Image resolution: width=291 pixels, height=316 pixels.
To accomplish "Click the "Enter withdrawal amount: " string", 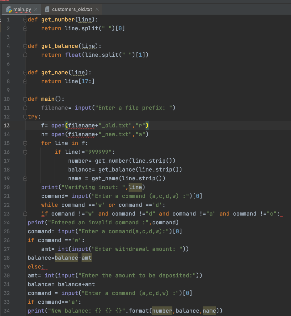I will 137,249.
